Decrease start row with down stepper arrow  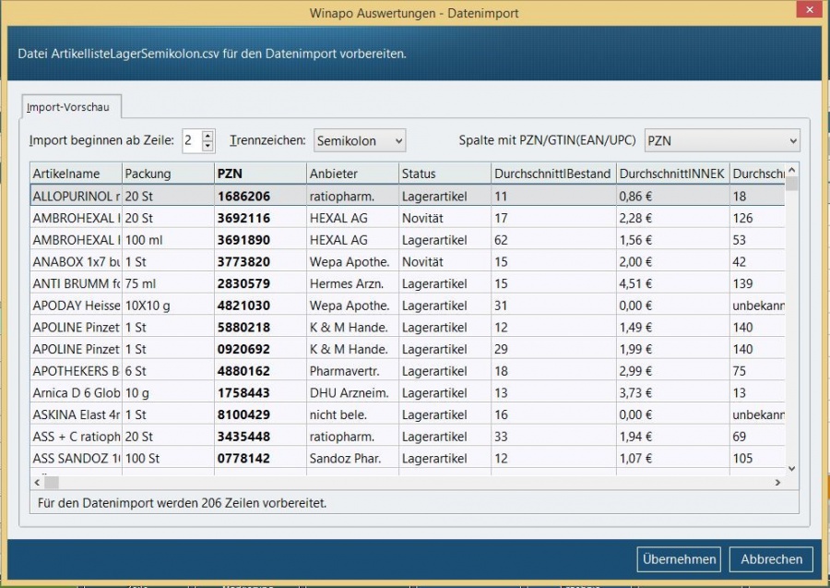(x=207, y=146)
